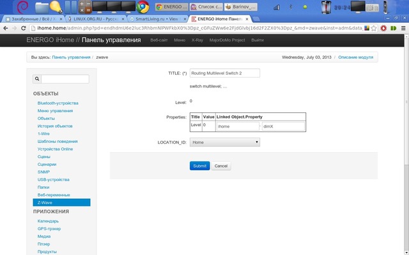409x255 pixels.
Task: Open the folder icon in top panel
Action: click(42, 8)
